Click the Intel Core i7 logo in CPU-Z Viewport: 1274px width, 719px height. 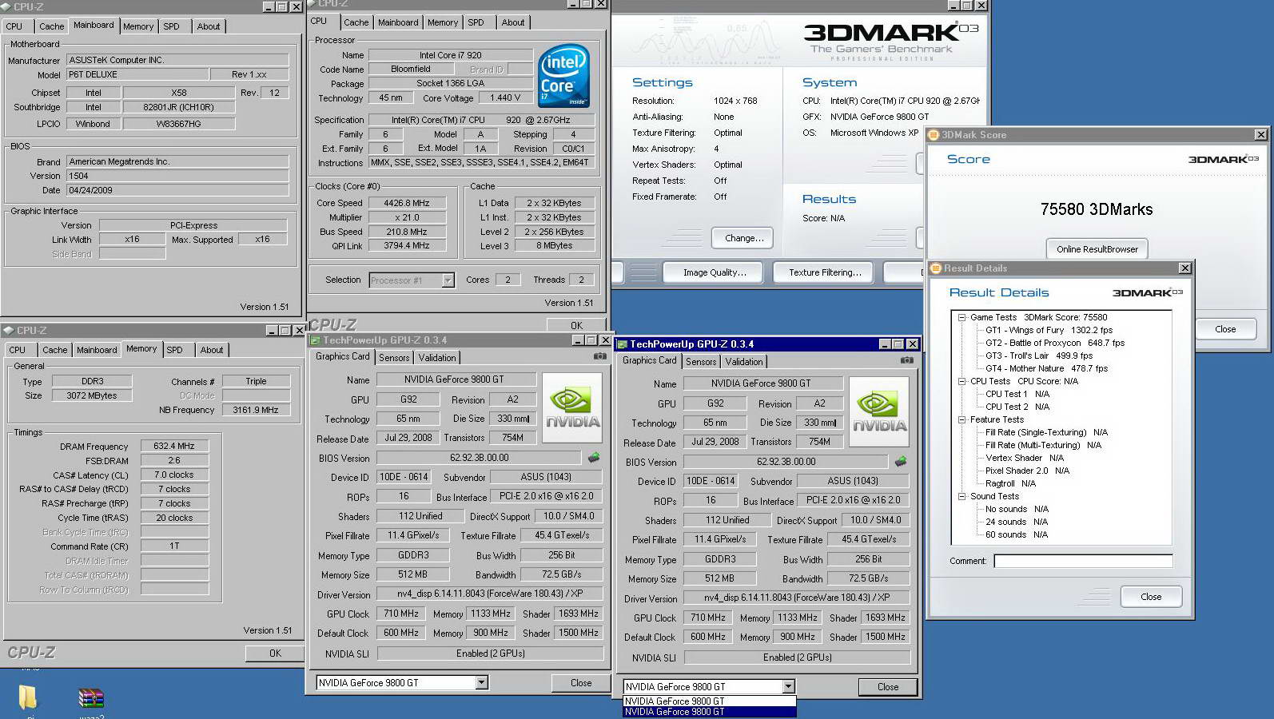(564, 76)
